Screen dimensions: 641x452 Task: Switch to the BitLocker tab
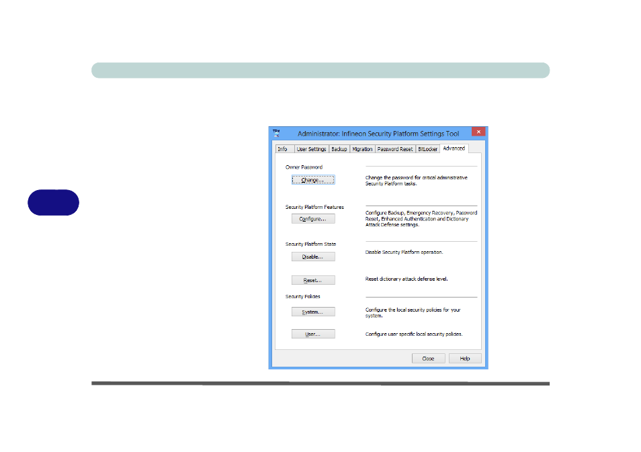427,149
